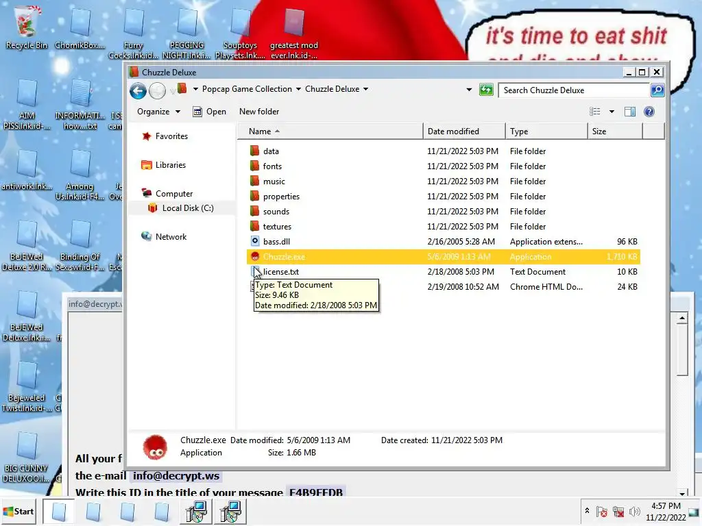The height and width of the screenshot is (526, 702).
Task: Expand Chuzzle Deluxe breadcrumb arrow
Action: point(366,89)
